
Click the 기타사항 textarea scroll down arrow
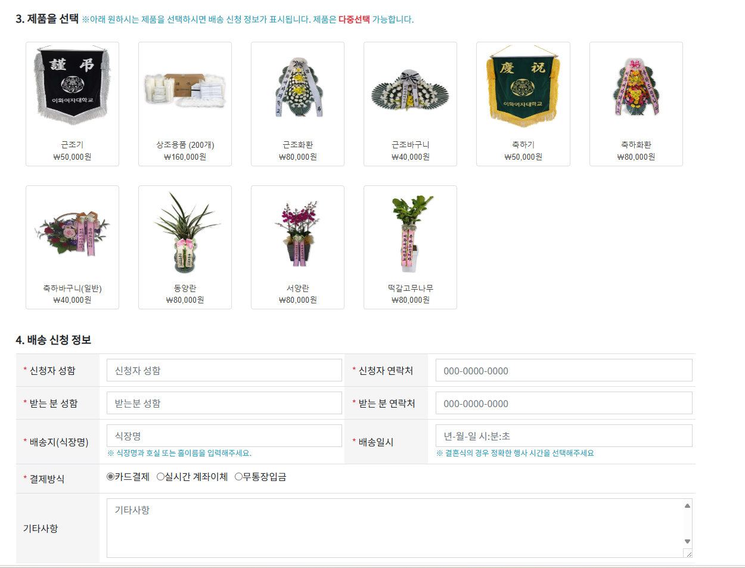pyautogui.click(x=687, y=541)
